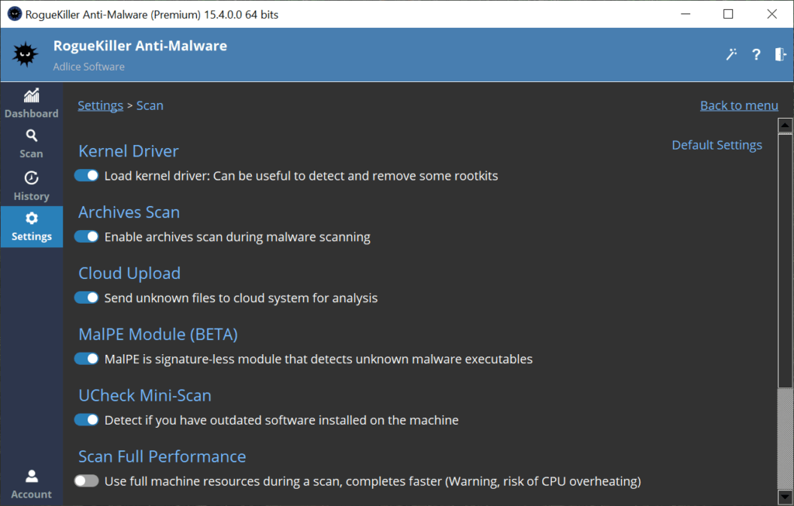The image size is (794, 506).
Task: Click the magic wand icon in header
Action: click(x=731, y=54)
